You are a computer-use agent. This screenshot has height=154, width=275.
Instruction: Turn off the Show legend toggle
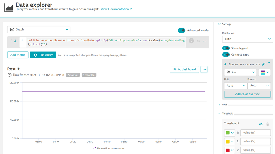point(226,48)
